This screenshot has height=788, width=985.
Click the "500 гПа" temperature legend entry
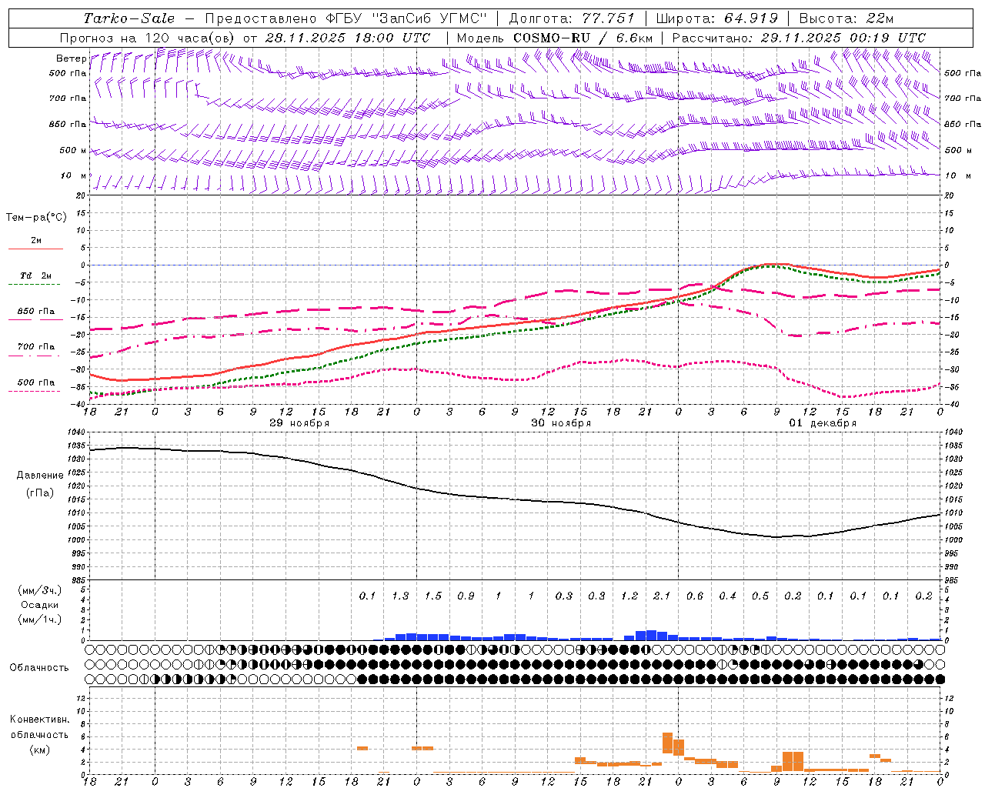pos(36,382)
